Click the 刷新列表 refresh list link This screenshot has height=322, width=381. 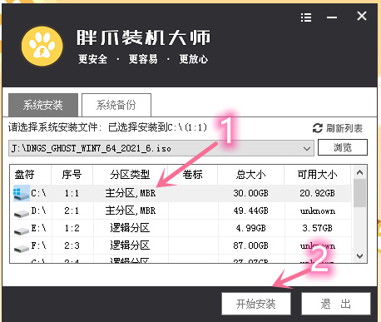(x=344, y=128)
